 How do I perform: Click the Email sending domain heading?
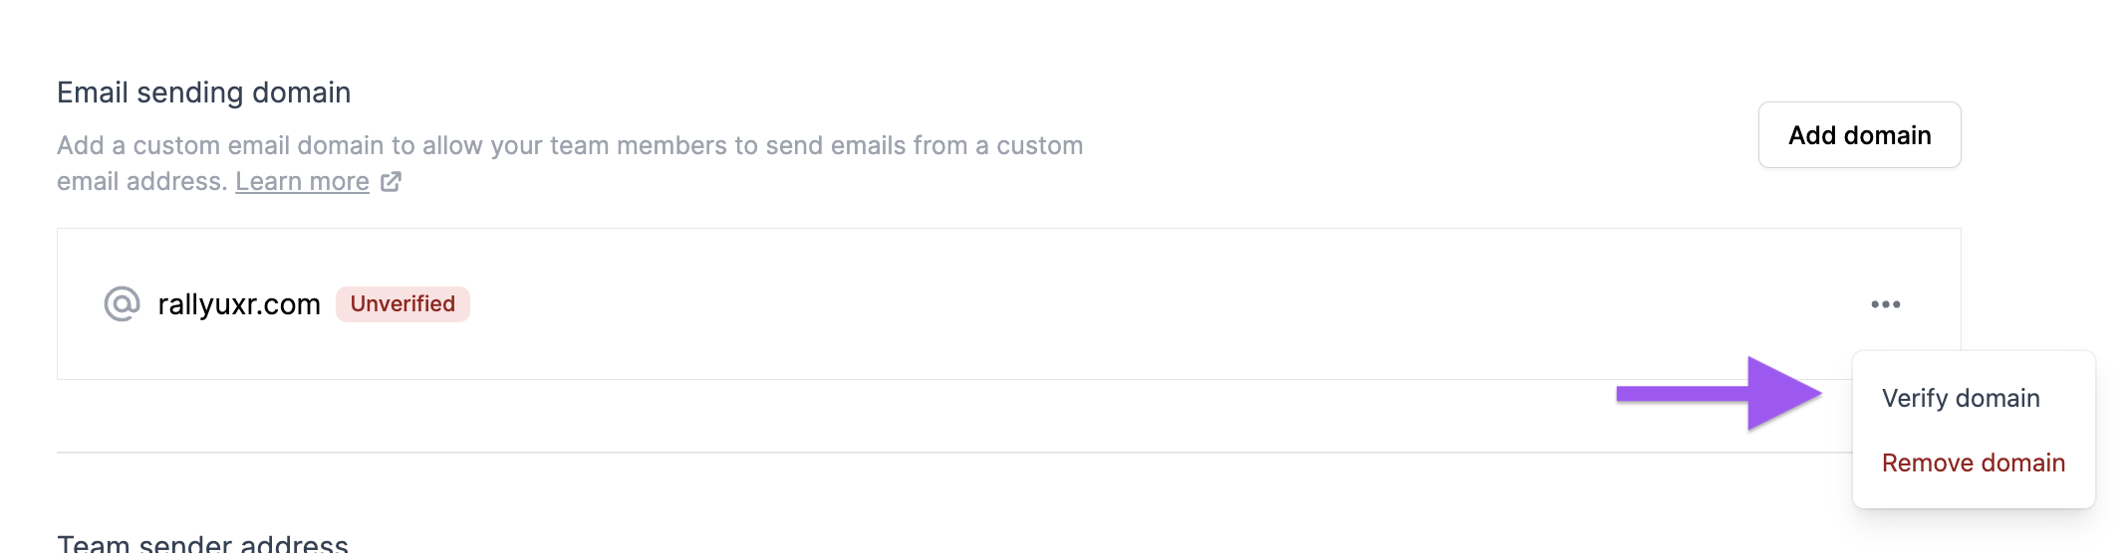(x=203, y=92)
